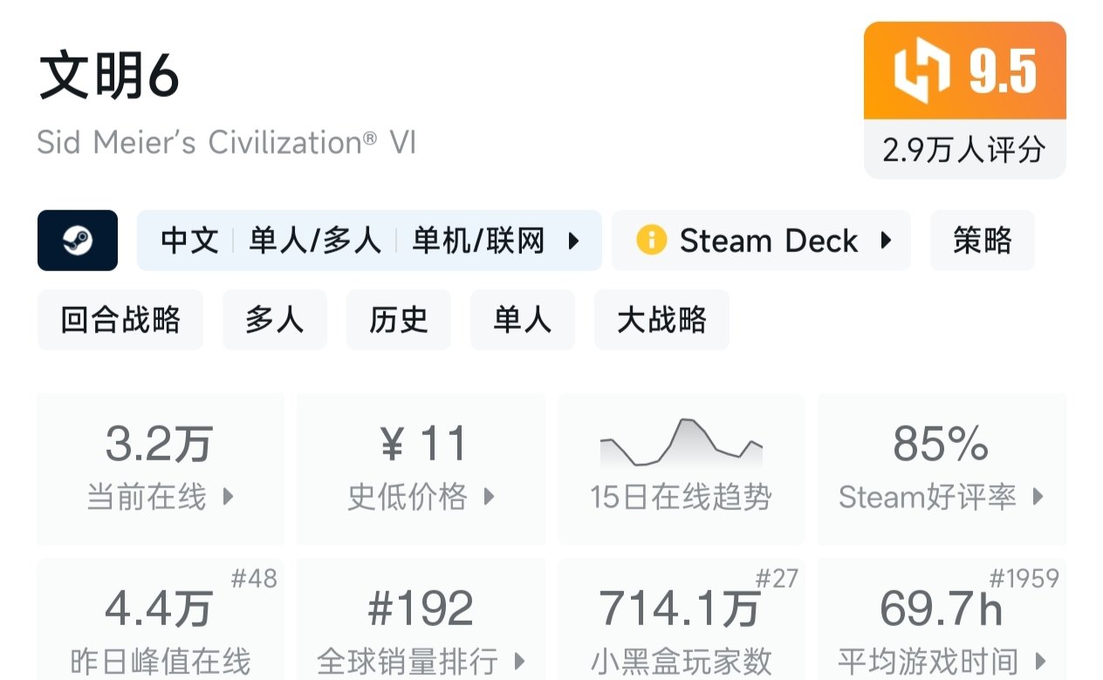Select the 策略 strategy tag

tap(982, 241)
